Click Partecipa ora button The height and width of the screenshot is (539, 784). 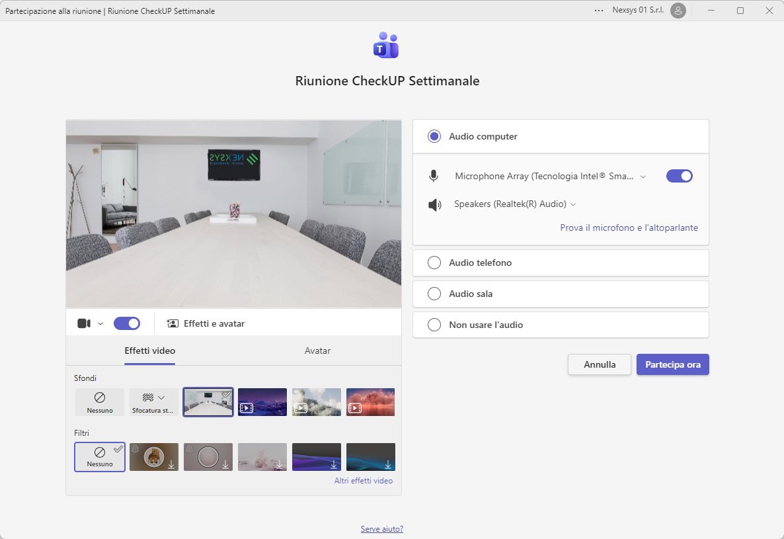(x=672, y=364)
